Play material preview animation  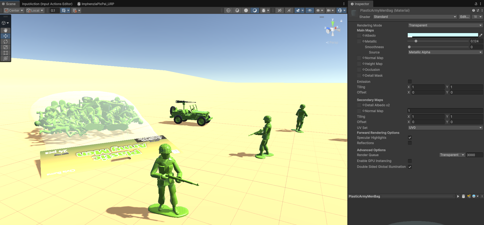coord(458,196)
